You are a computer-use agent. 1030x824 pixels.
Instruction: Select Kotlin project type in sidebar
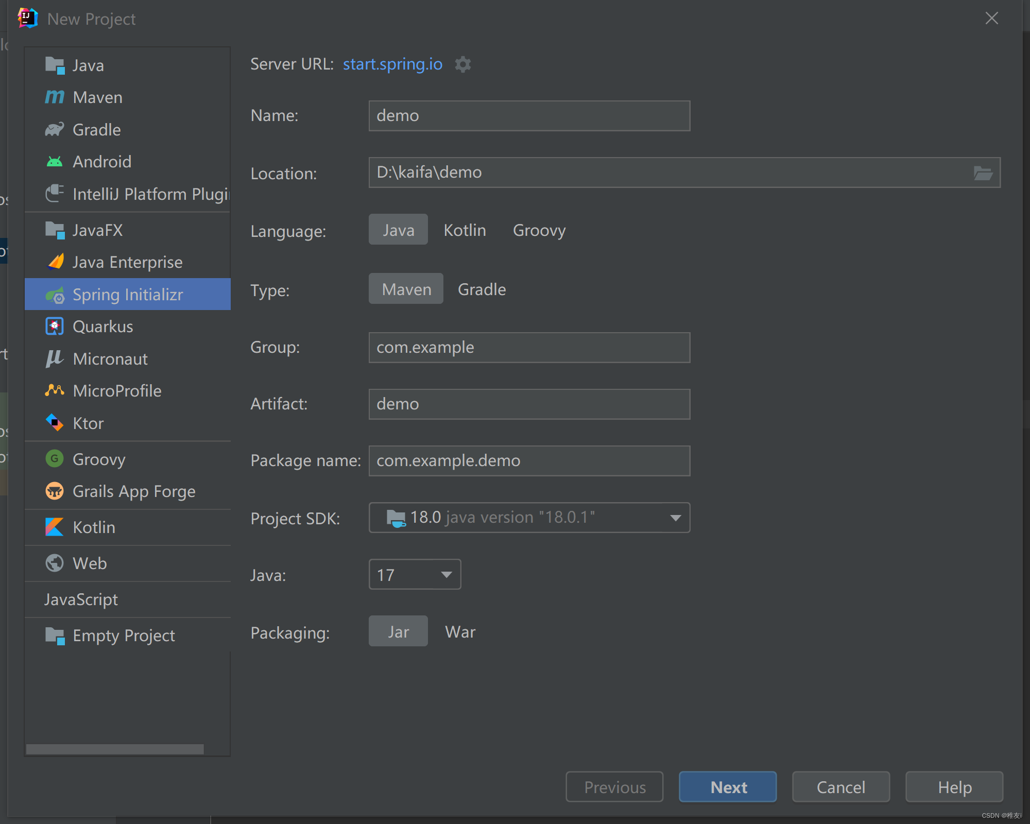point(127,527)
